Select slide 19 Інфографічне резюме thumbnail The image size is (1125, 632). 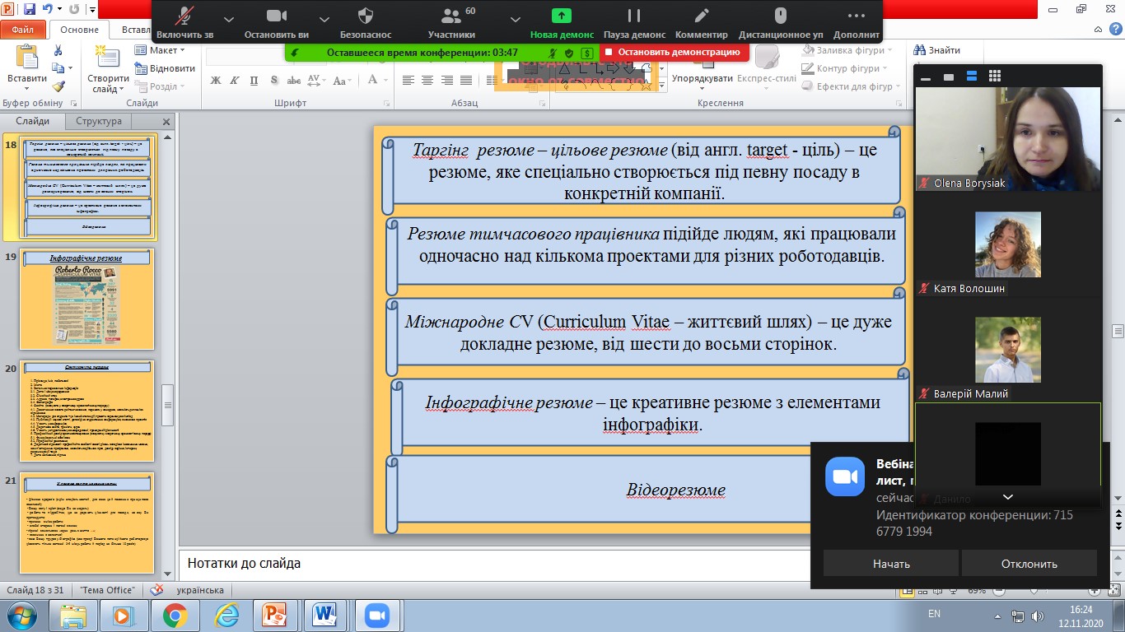coord(86,300)
